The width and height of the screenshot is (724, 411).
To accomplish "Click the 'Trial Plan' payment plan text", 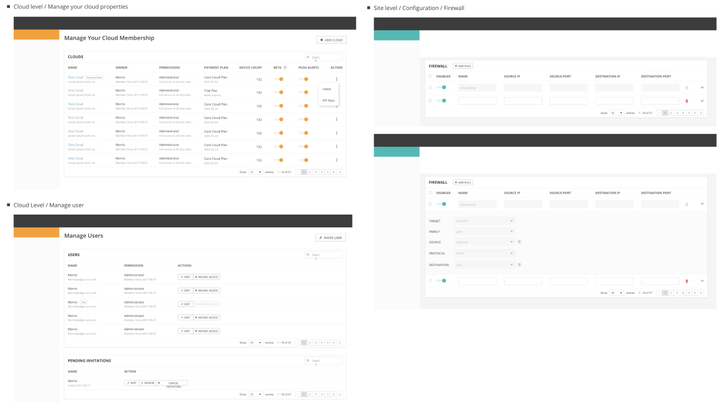I will (x=210, y=90).
